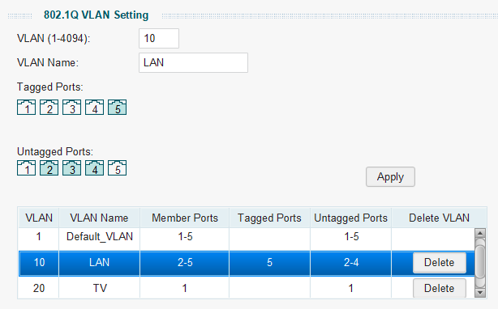Deselect tagged port 5 icon
Screen dimensions: 498x309
tap(117, 107)
